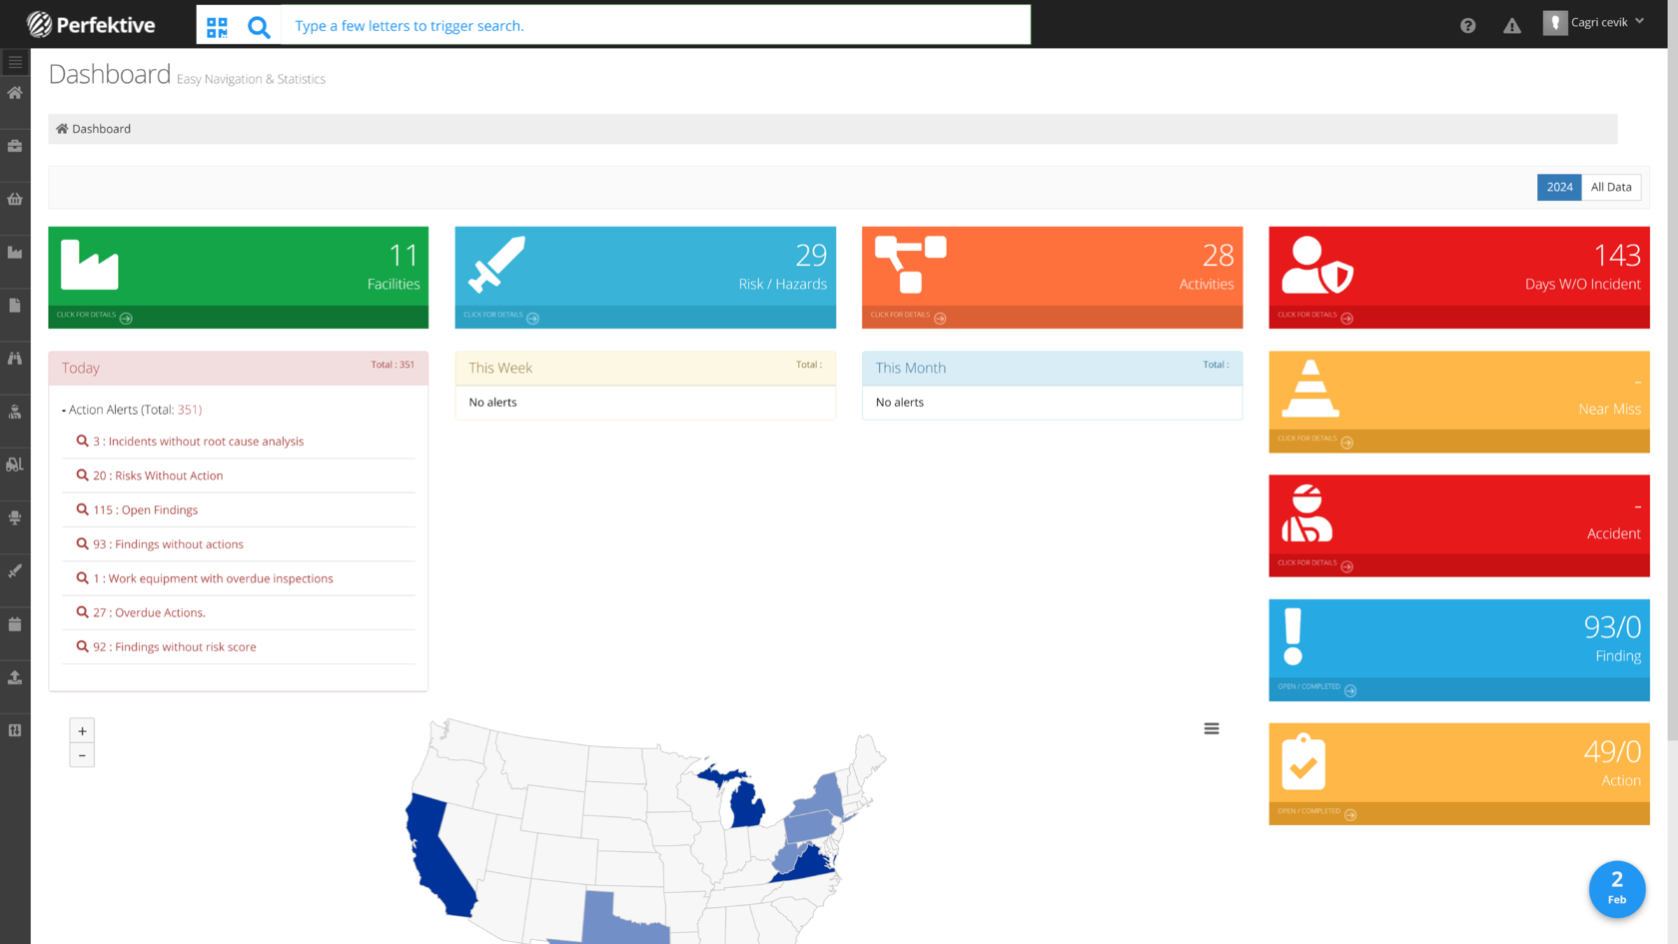Open the Cagri cevik user dropdown
The height and width of the screenshot is (944, 1678).
click(1594, 22)
